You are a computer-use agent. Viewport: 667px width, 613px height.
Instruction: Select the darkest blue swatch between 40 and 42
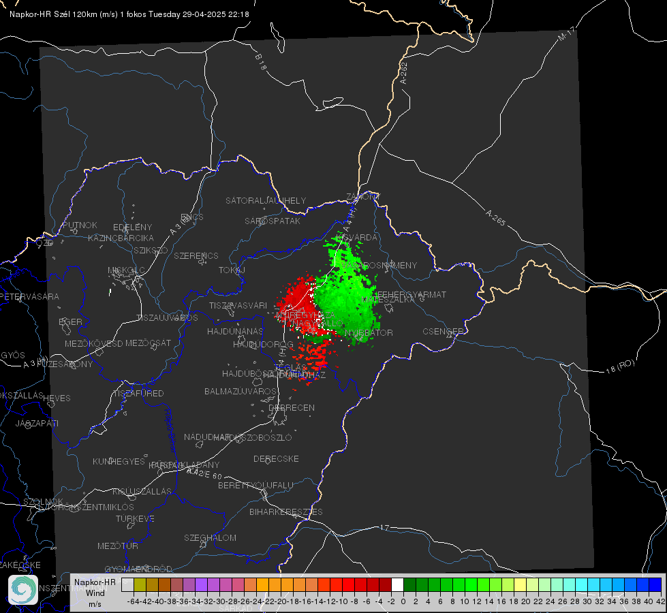(x=655, y=584)
